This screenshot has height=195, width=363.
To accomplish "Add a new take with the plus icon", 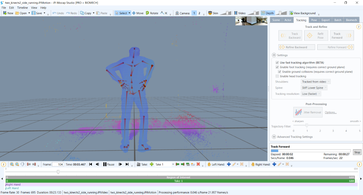I will point(152,164).
